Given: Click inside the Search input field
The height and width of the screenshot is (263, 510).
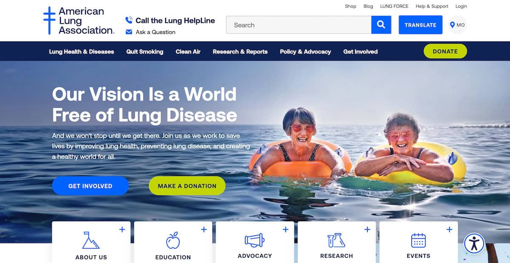Looking at the screenshot, I should click(299, 25).
